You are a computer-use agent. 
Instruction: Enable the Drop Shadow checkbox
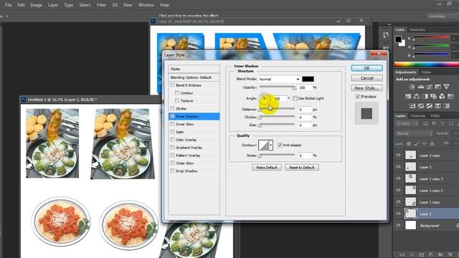pyautogui.click(x=172, y=171)
